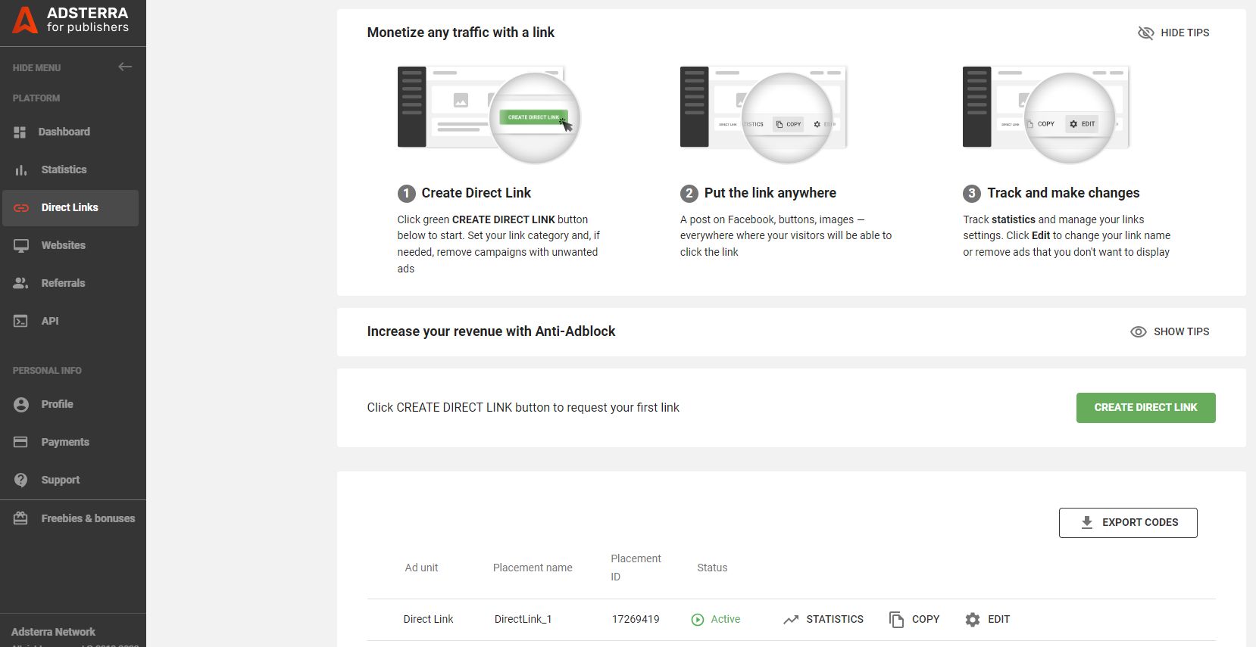Click the copy icon for DirectLink_1

pos(897,620)
